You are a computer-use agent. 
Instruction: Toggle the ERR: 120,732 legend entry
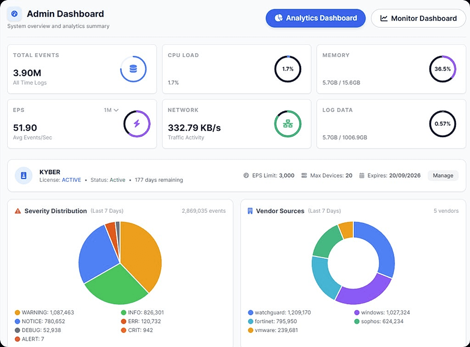[x=141, y=322]
